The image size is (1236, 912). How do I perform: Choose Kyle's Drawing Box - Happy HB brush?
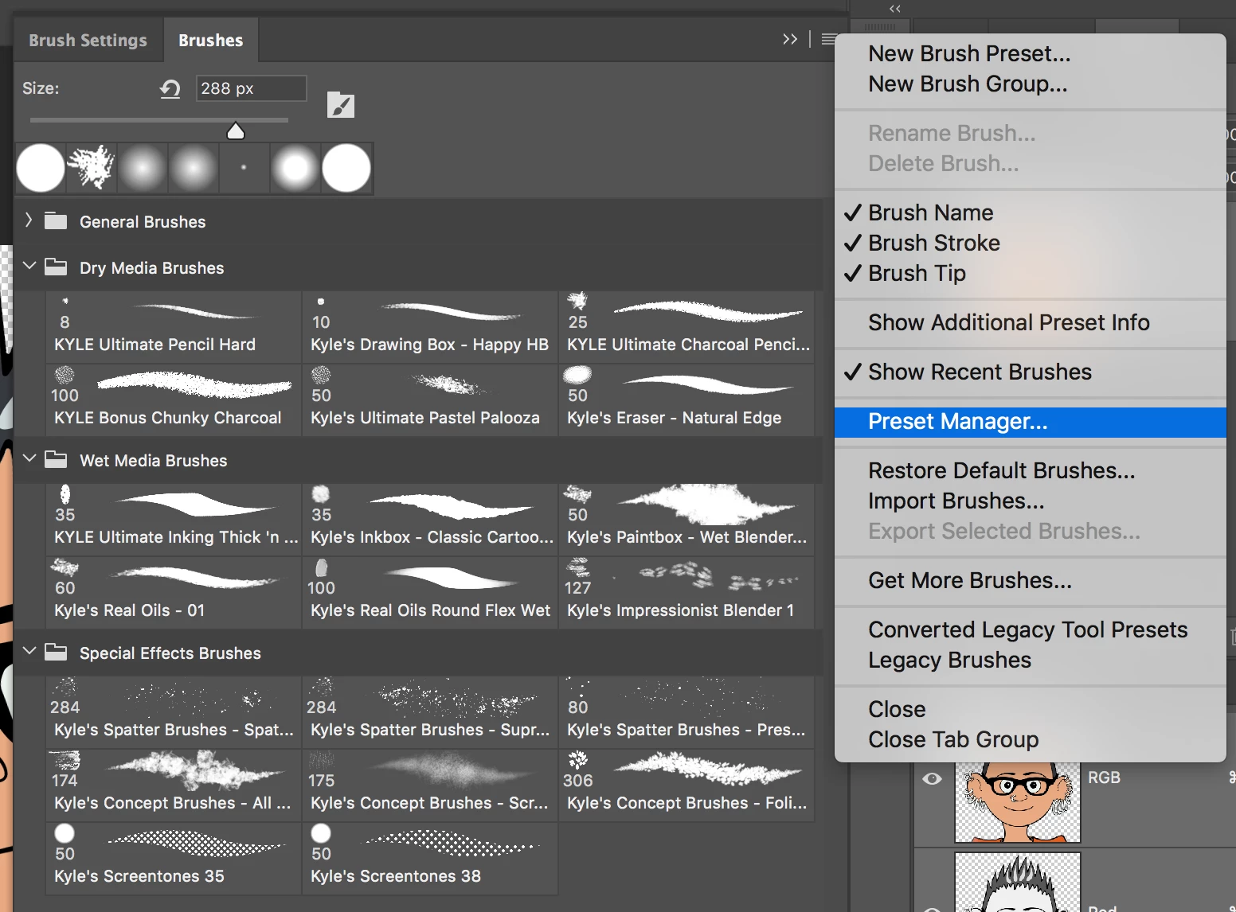430,326
